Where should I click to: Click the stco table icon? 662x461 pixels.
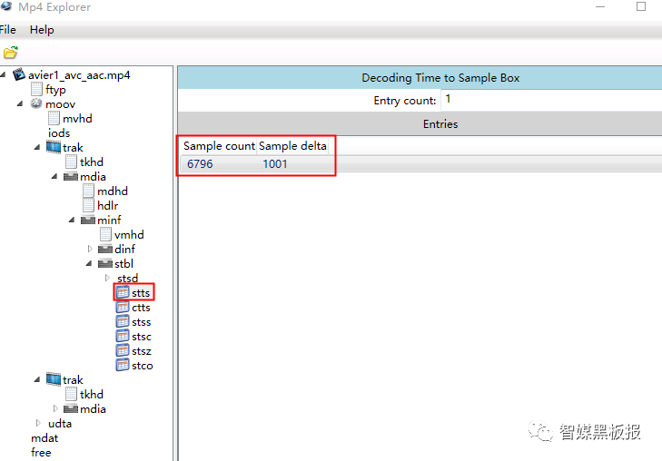123,365
